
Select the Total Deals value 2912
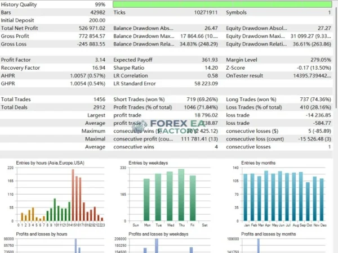tap(99, 107)
